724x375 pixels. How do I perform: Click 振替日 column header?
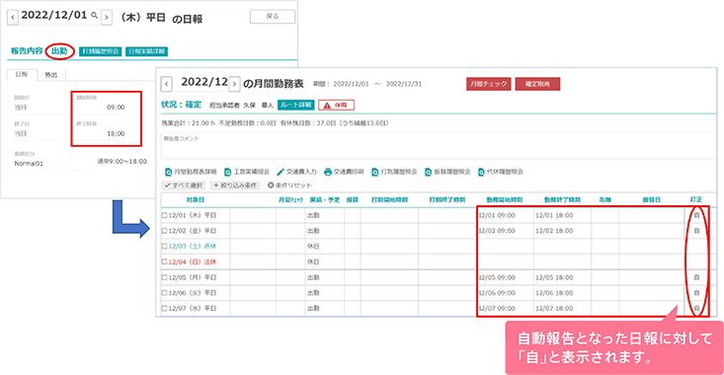point(652,199)
